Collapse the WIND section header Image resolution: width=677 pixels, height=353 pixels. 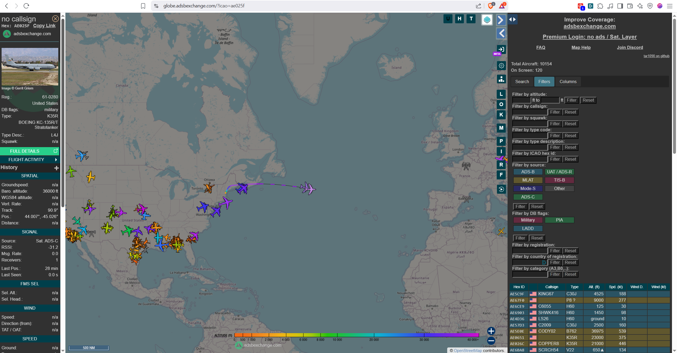[x=30, y=308]
